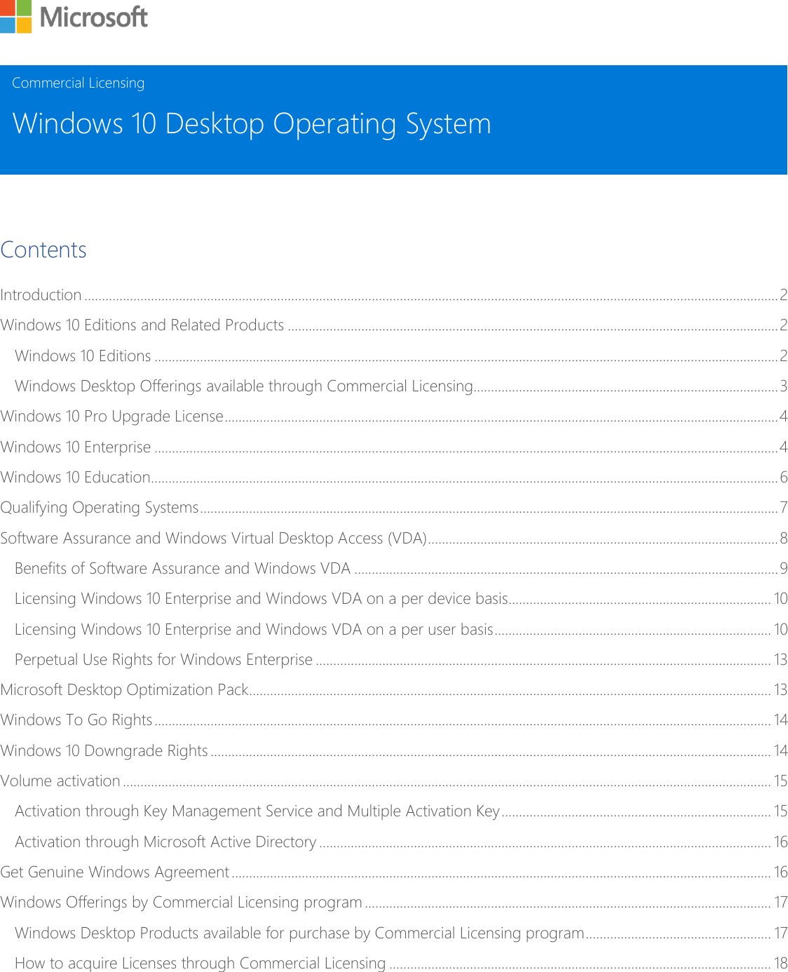Select the Commercial Licensing label
788x972 pixels.
coord(79,82)
